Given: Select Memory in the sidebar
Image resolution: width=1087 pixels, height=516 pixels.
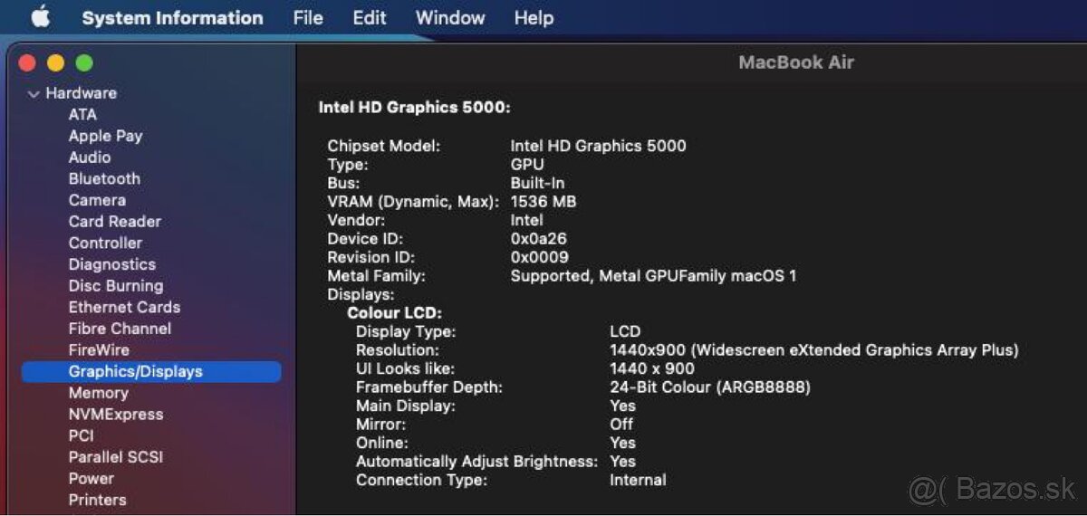Looking at the screenshot, I should pyautogui.click(x=98, y=393).
